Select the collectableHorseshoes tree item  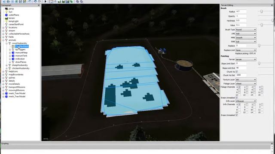(x=19, y=34)
